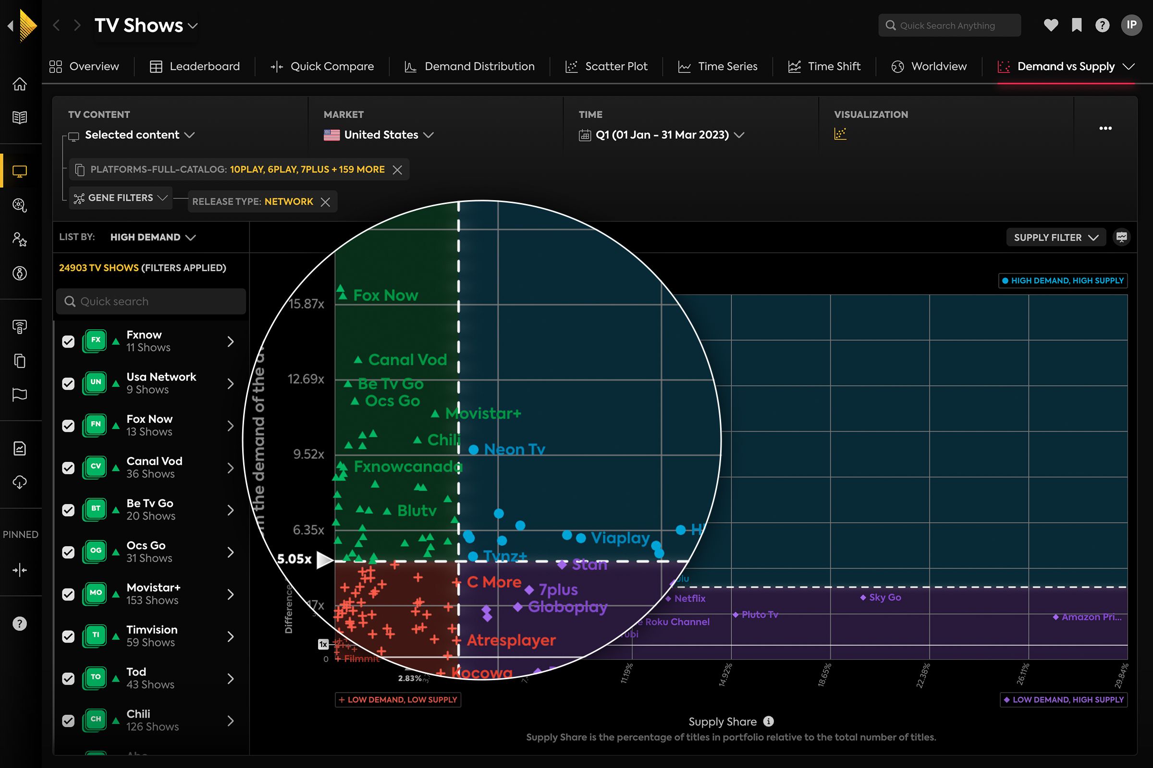
Task: Click the chart annotation icon beside Supply Filter
Action: (x=1121, y=237)
